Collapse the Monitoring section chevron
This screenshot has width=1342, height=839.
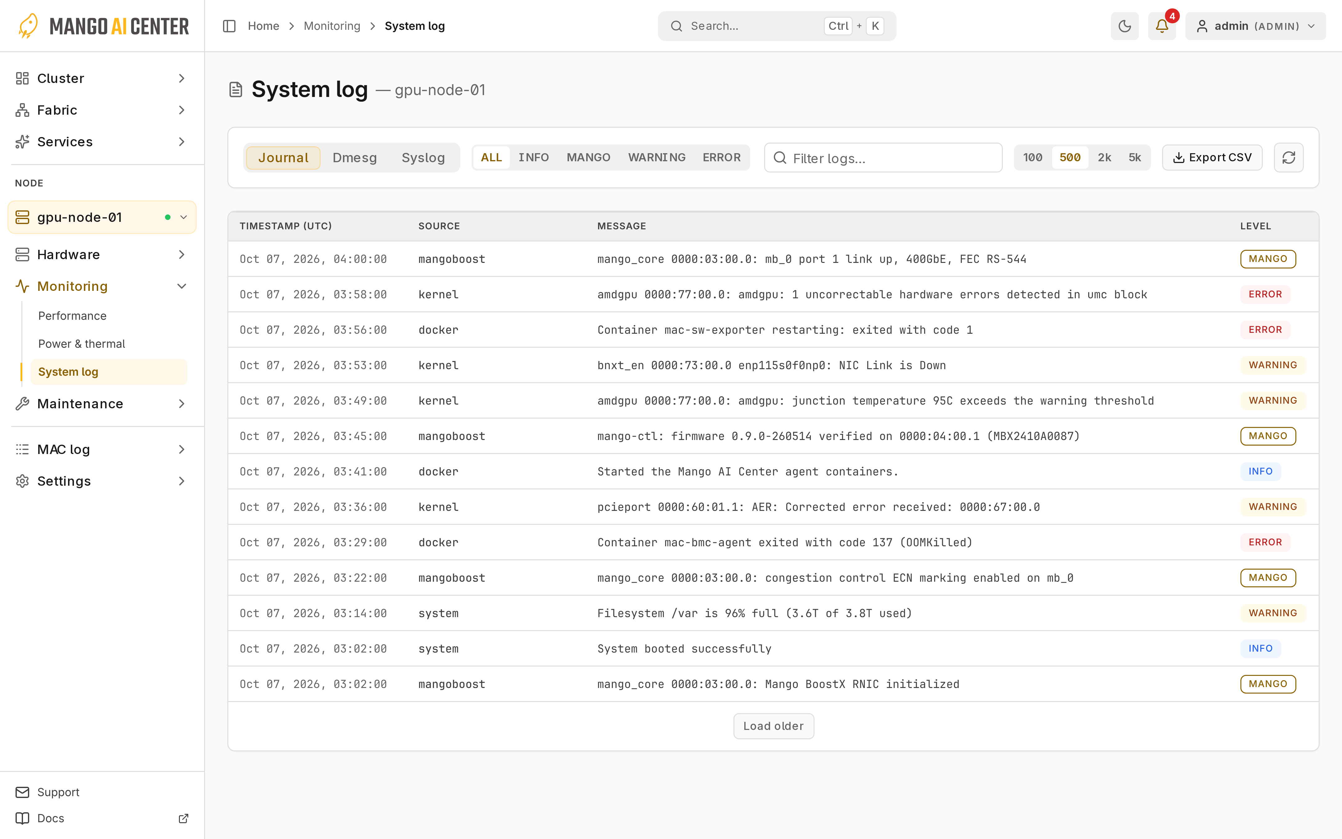[181, 286]
